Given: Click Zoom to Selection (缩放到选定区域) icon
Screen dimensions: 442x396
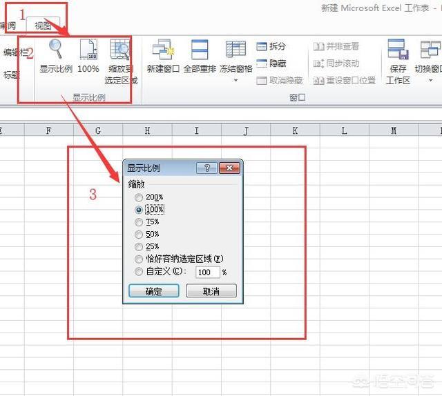Looking at the screenshot, I should tap(121, 50).
